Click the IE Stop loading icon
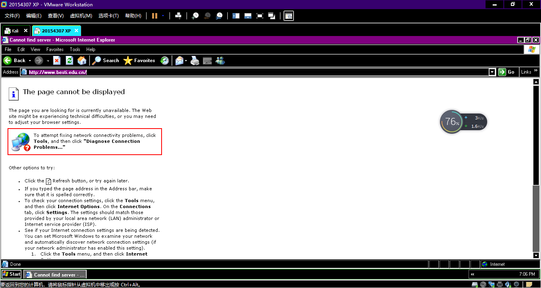Screen dimensions: 541x288 point(57,61)
